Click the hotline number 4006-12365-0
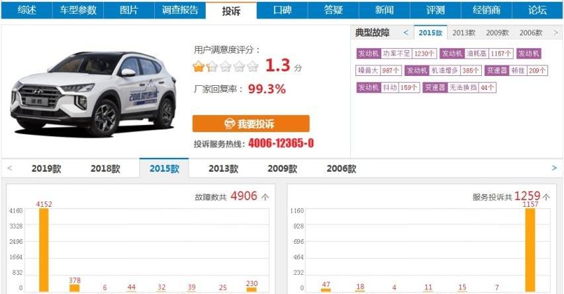The width and height of the screenshot is (564, 294). point(281,143)
